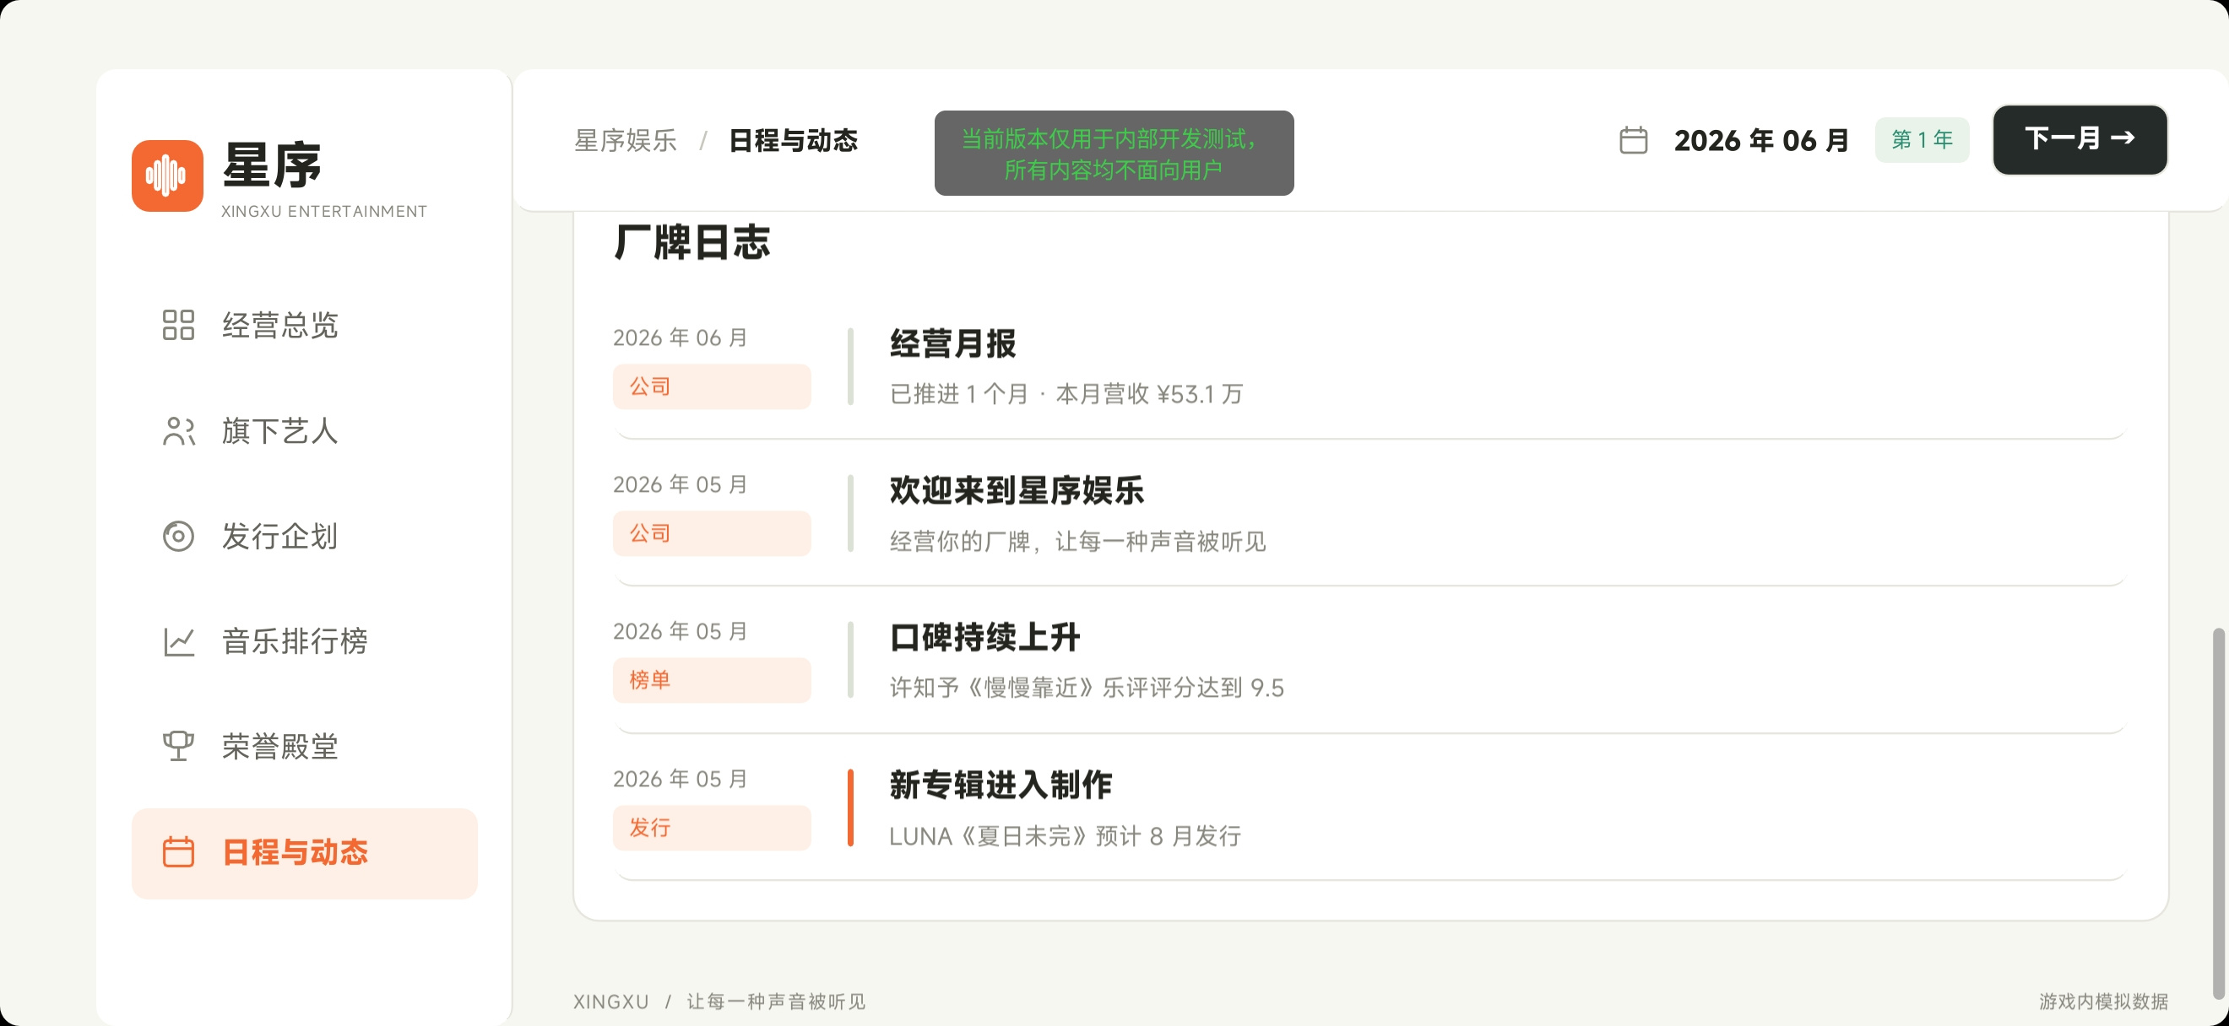The image size is (2229, 1026).
Task: Open 旗下艺人 from the sidebar
Action: [x=305, y=430]
